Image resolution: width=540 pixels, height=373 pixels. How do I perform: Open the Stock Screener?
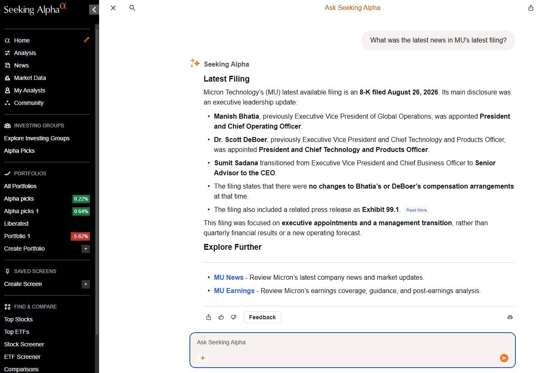coord(24,344)
